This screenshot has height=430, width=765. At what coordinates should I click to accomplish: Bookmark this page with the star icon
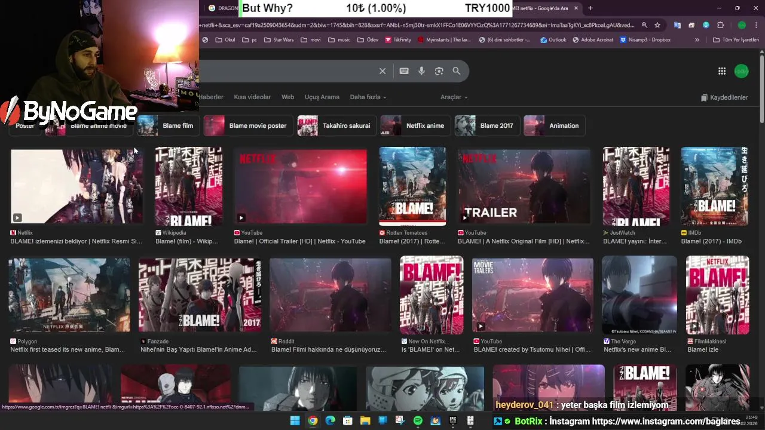tap(657, 25)
